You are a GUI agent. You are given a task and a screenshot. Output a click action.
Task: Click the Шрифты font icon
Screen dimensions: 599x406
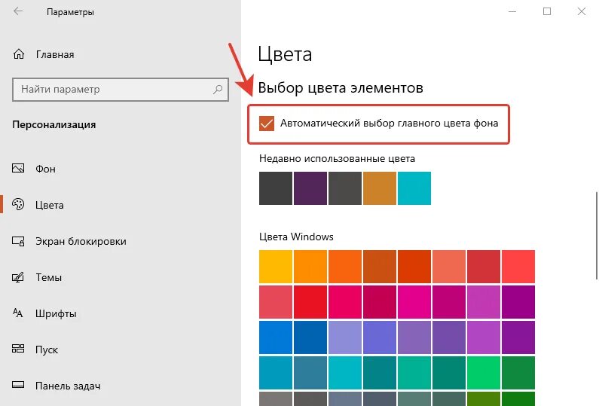click(18, 313)
